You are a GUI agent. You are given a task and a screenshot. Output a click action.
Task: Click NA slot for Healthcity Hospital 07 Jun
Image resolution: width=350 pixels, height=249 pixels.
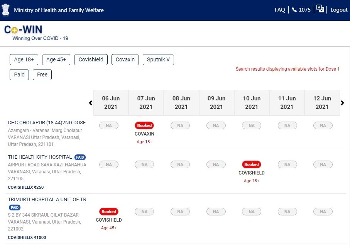[144, 164]
